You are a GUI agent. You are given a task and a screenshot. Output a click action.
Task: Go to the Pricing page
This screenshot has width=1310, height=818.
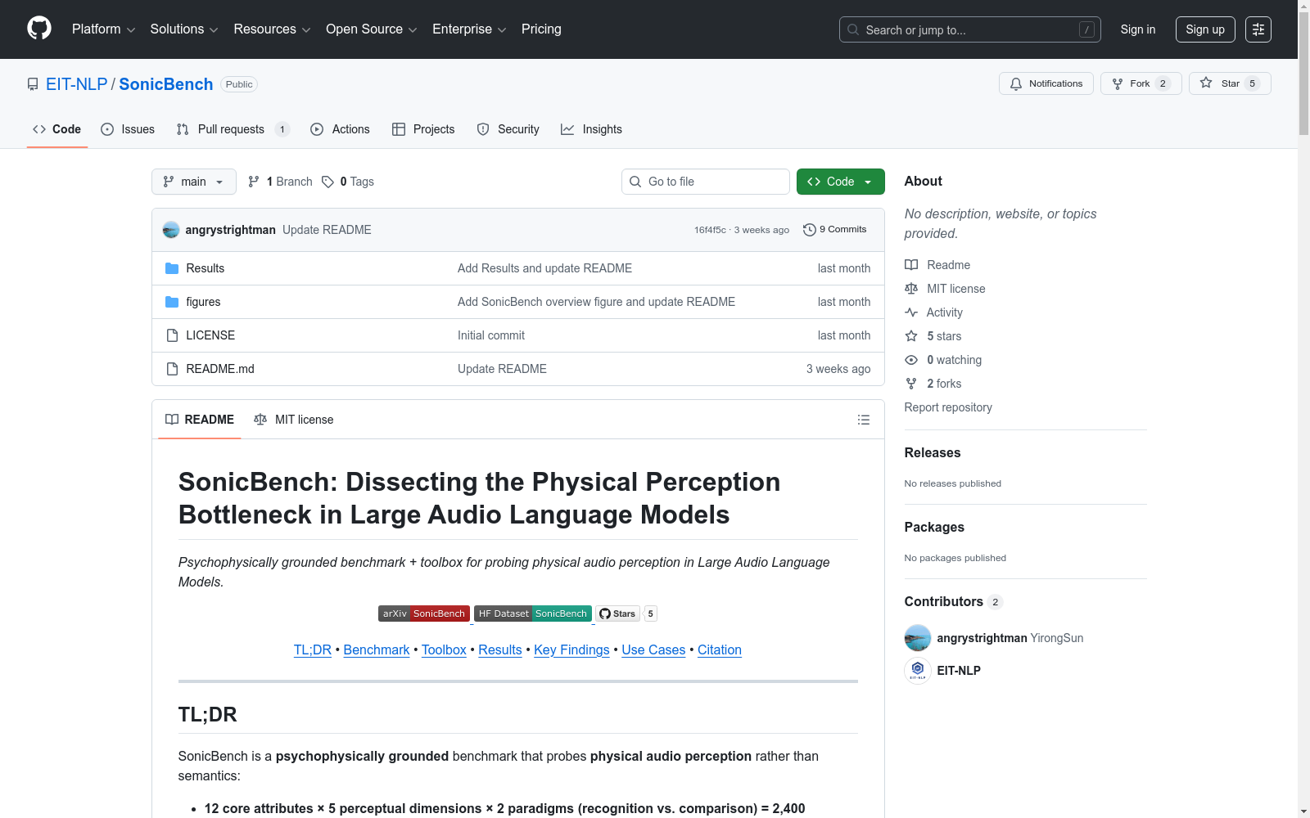541,29
